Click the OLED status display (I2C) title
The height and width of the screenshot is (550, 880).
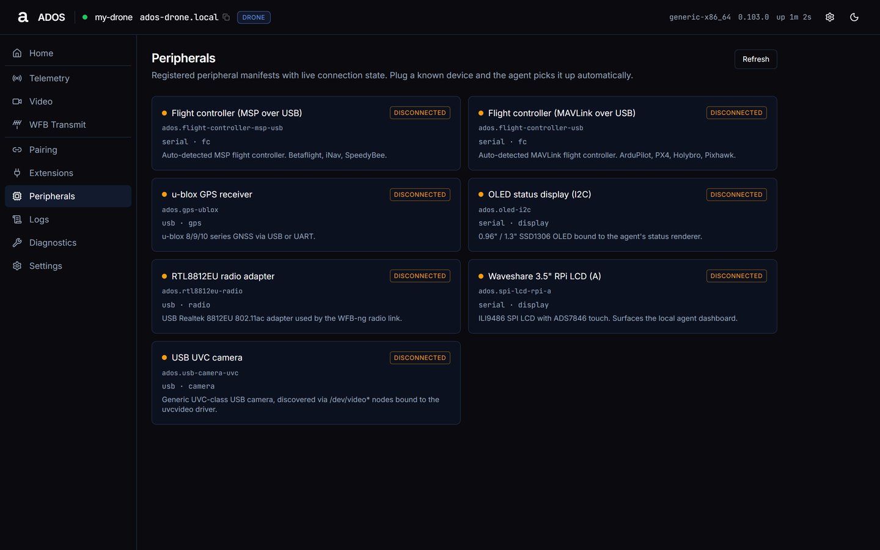click(540, 194)
